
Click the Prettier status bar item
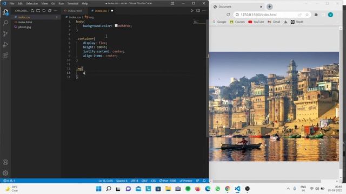[186, 181]
